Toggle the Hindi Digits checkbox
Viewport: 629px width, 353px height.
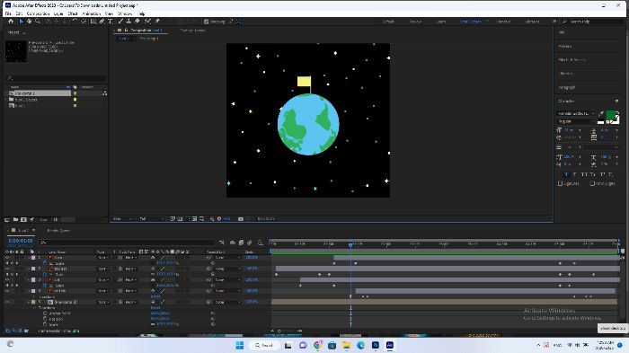(x=592, y=183)
